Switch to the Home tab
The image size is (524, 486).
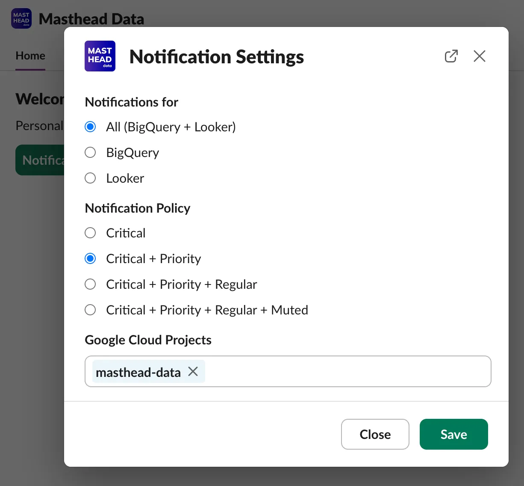(30, 56)
